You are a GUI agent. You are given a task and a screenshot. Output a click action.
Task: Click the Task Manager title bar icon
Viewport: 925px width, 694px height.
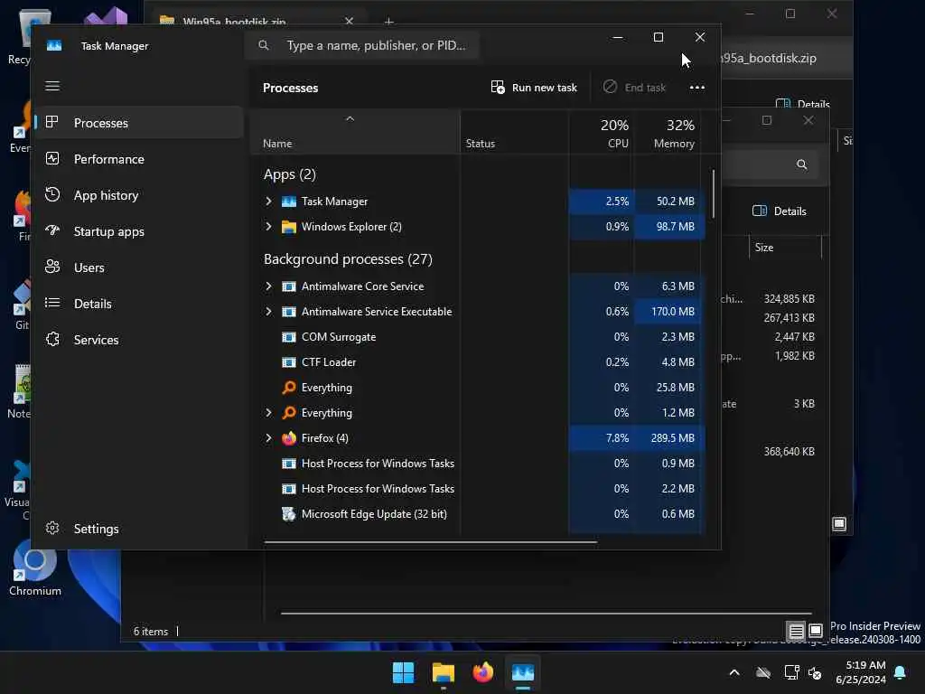[54, 46]
